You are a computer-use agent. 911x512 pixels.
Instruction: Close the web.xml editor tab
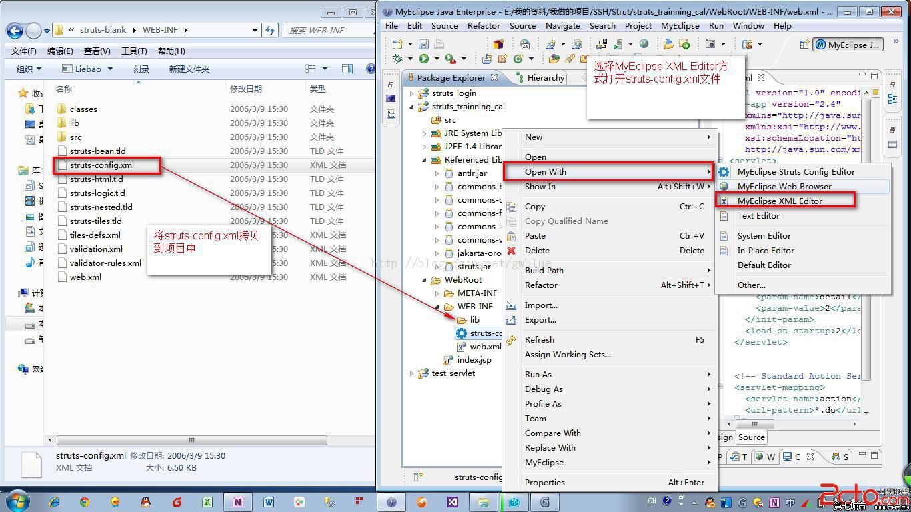click(x=761, y=77)
